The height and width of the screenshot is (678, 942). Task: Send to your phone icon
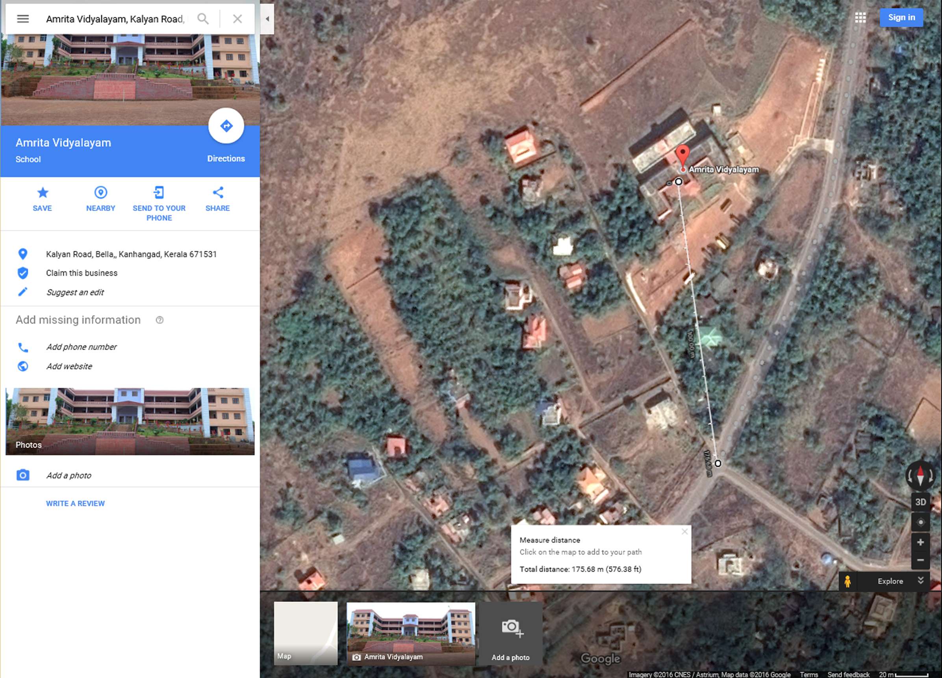[159, 192]
